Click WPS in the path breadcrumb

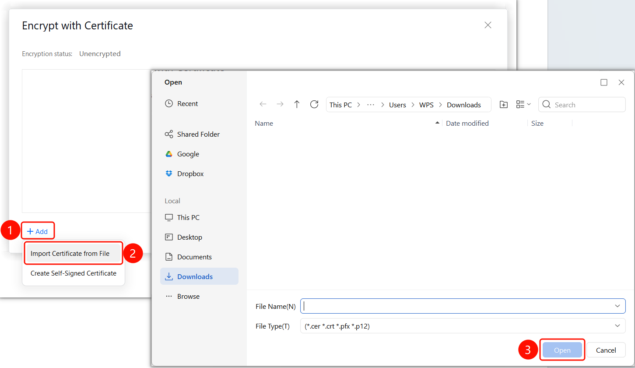[427, 105]
